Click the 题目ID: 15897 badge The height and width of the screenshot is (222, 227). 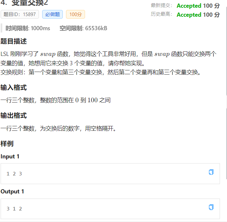coord(20,14)
